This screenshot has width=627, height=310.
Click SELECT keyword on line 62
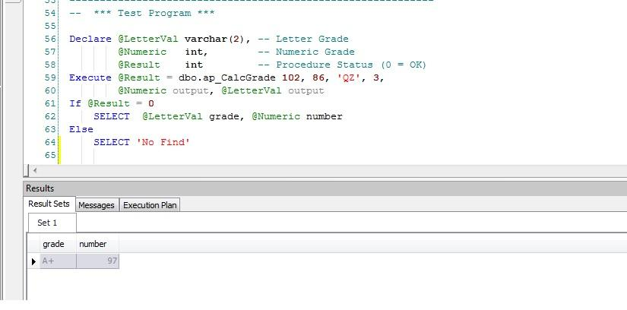coord(112,117)
